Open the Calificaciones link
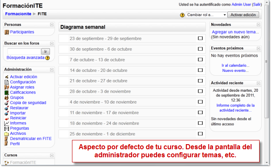271x167 pixels. pyautogui.click(x=23, y=93)
